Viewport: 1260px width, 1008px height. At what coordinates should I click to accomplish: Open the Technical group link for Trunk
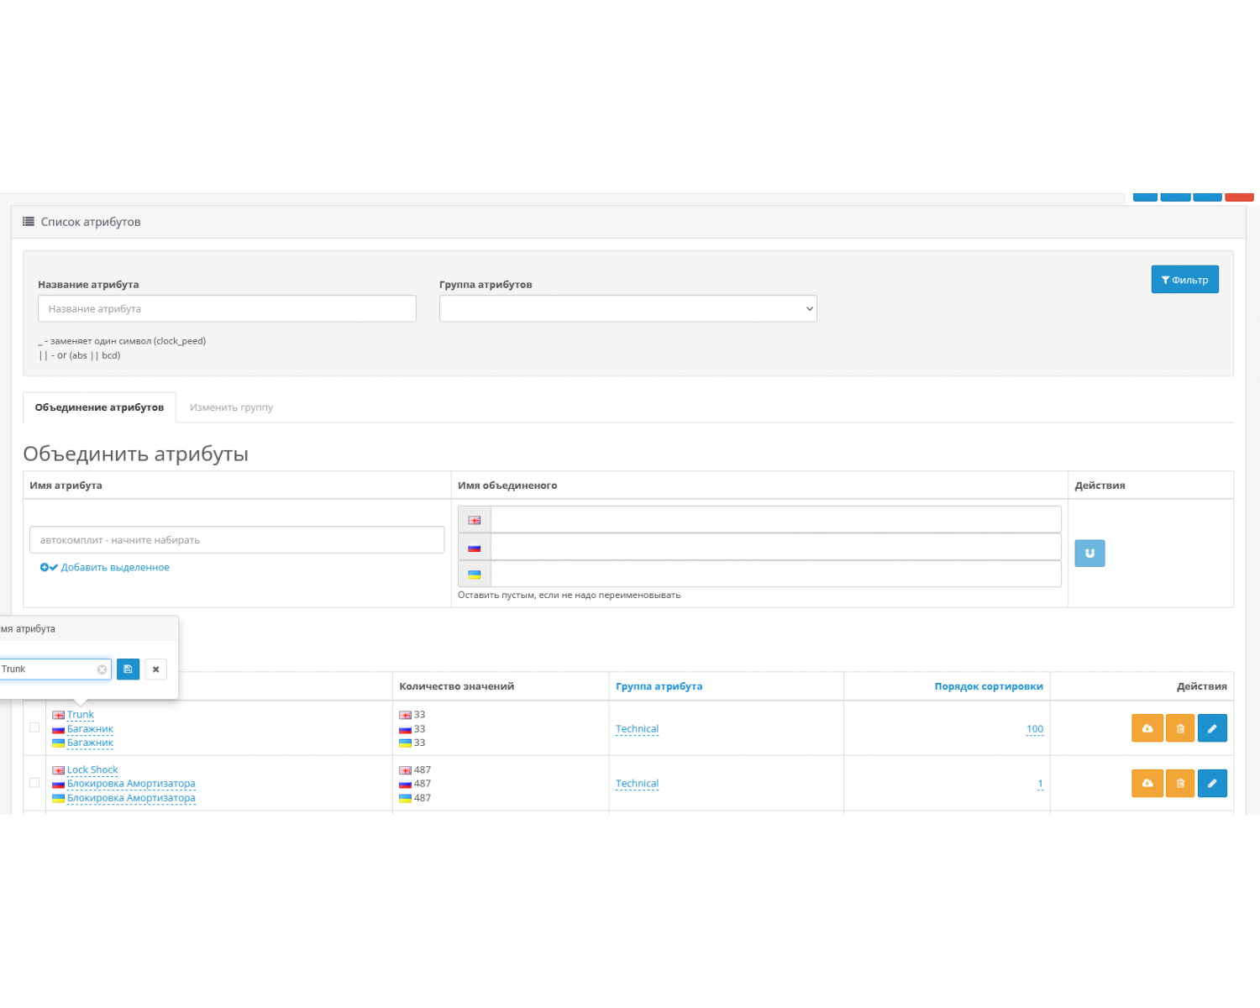coord(637,728)
